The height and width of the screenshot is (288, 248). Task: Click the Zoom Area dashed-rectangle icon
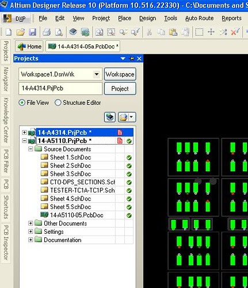click(111, 32)
